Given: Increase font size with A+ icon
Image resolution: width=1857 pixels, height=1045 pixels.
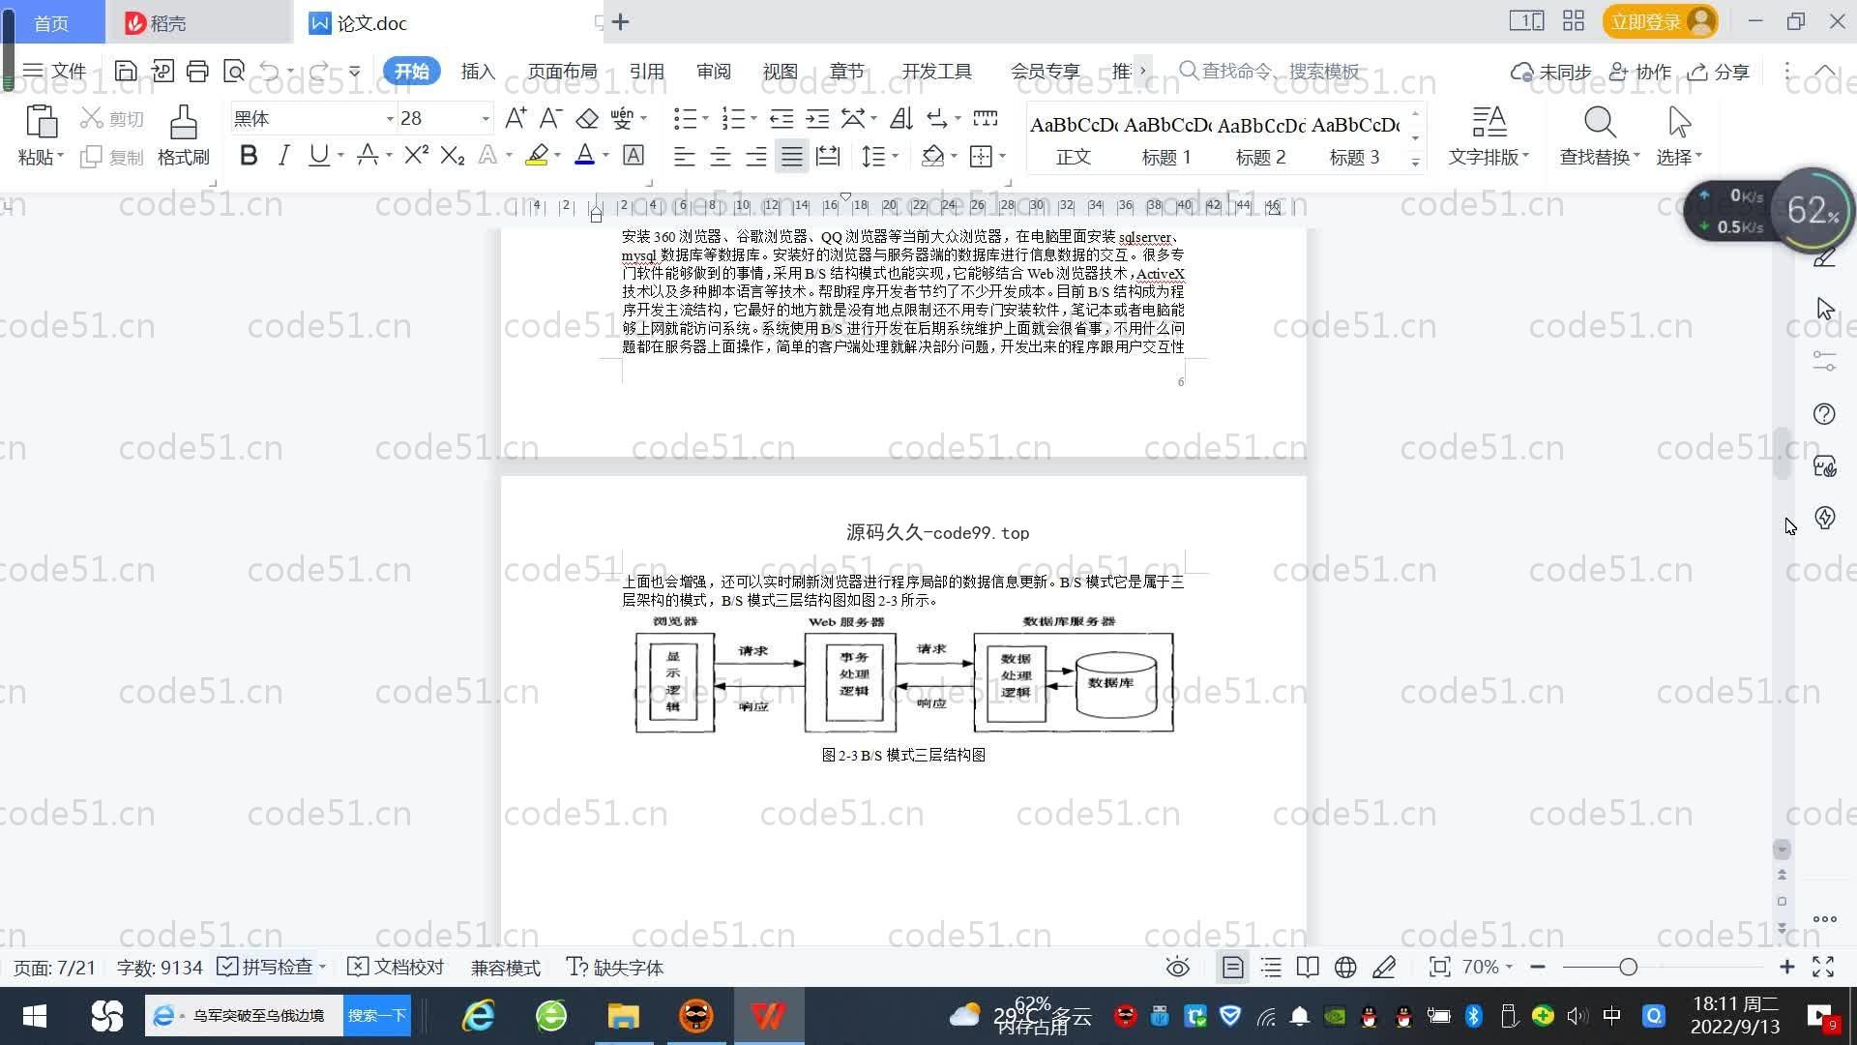Looking at the screenshot, I should click(516, 118).
